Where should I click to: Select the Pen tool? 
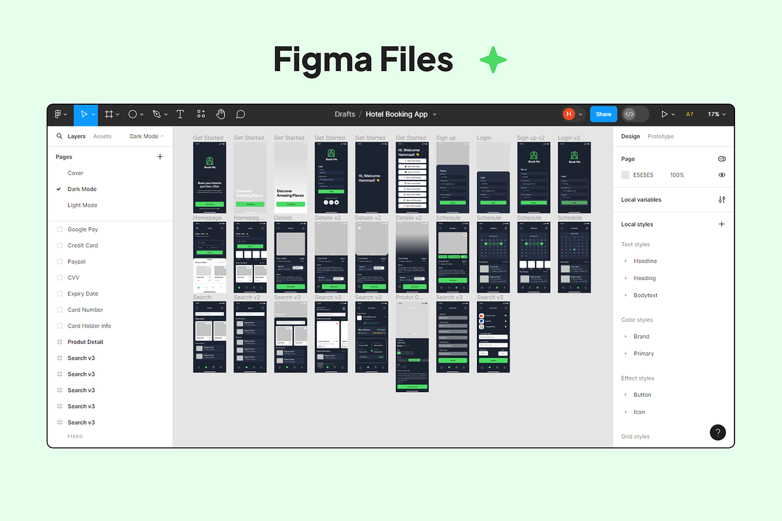point(156,114)
